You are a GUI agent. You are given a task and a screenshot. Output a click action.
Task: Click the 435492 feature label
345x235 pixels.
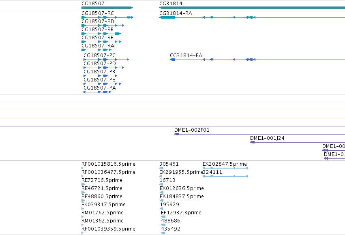coord(171,229)
